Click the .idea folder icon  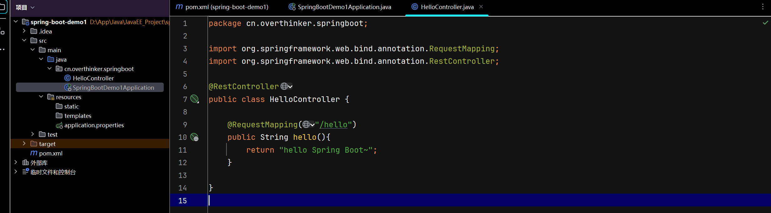(34, 31)
